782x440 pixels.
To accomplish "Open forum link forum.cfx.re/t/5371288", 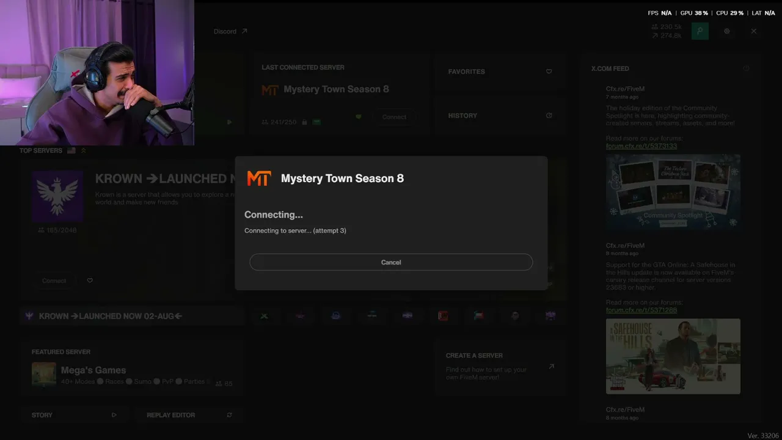I will click(641, 310).
